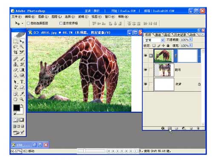Viewport: 213px width, 164px height.
Task: Select the Lasso tool
Action: point(15,47)
